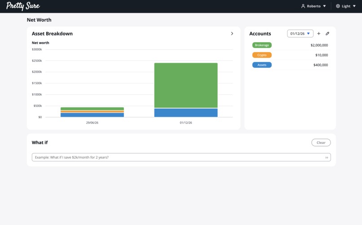Click the What if heading

pos(40,143)
